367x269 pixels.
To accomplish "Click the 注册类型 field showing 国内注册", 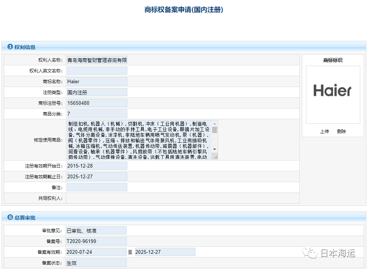I will pyautogui.click(x=97, y=92).
